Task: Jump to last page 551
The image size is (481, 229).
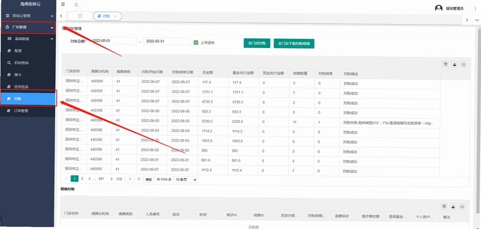Action: [101, 179]
